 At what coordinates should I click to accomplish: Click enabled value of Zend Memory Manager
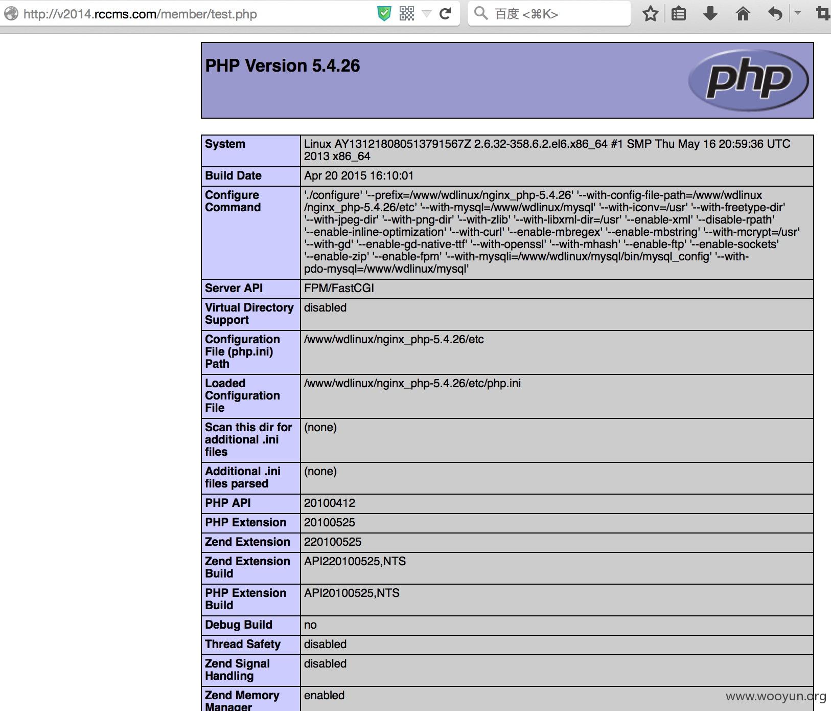click(325, 696)
